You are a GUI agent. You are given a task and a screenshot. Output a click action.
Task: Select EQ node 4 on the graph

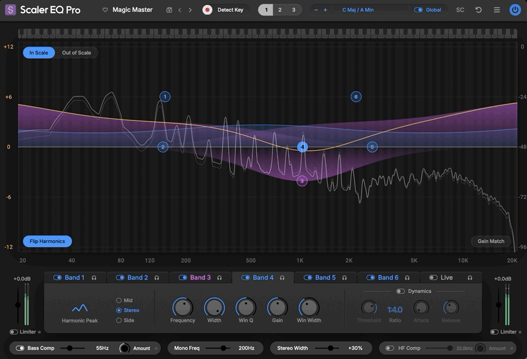(303, 147)
